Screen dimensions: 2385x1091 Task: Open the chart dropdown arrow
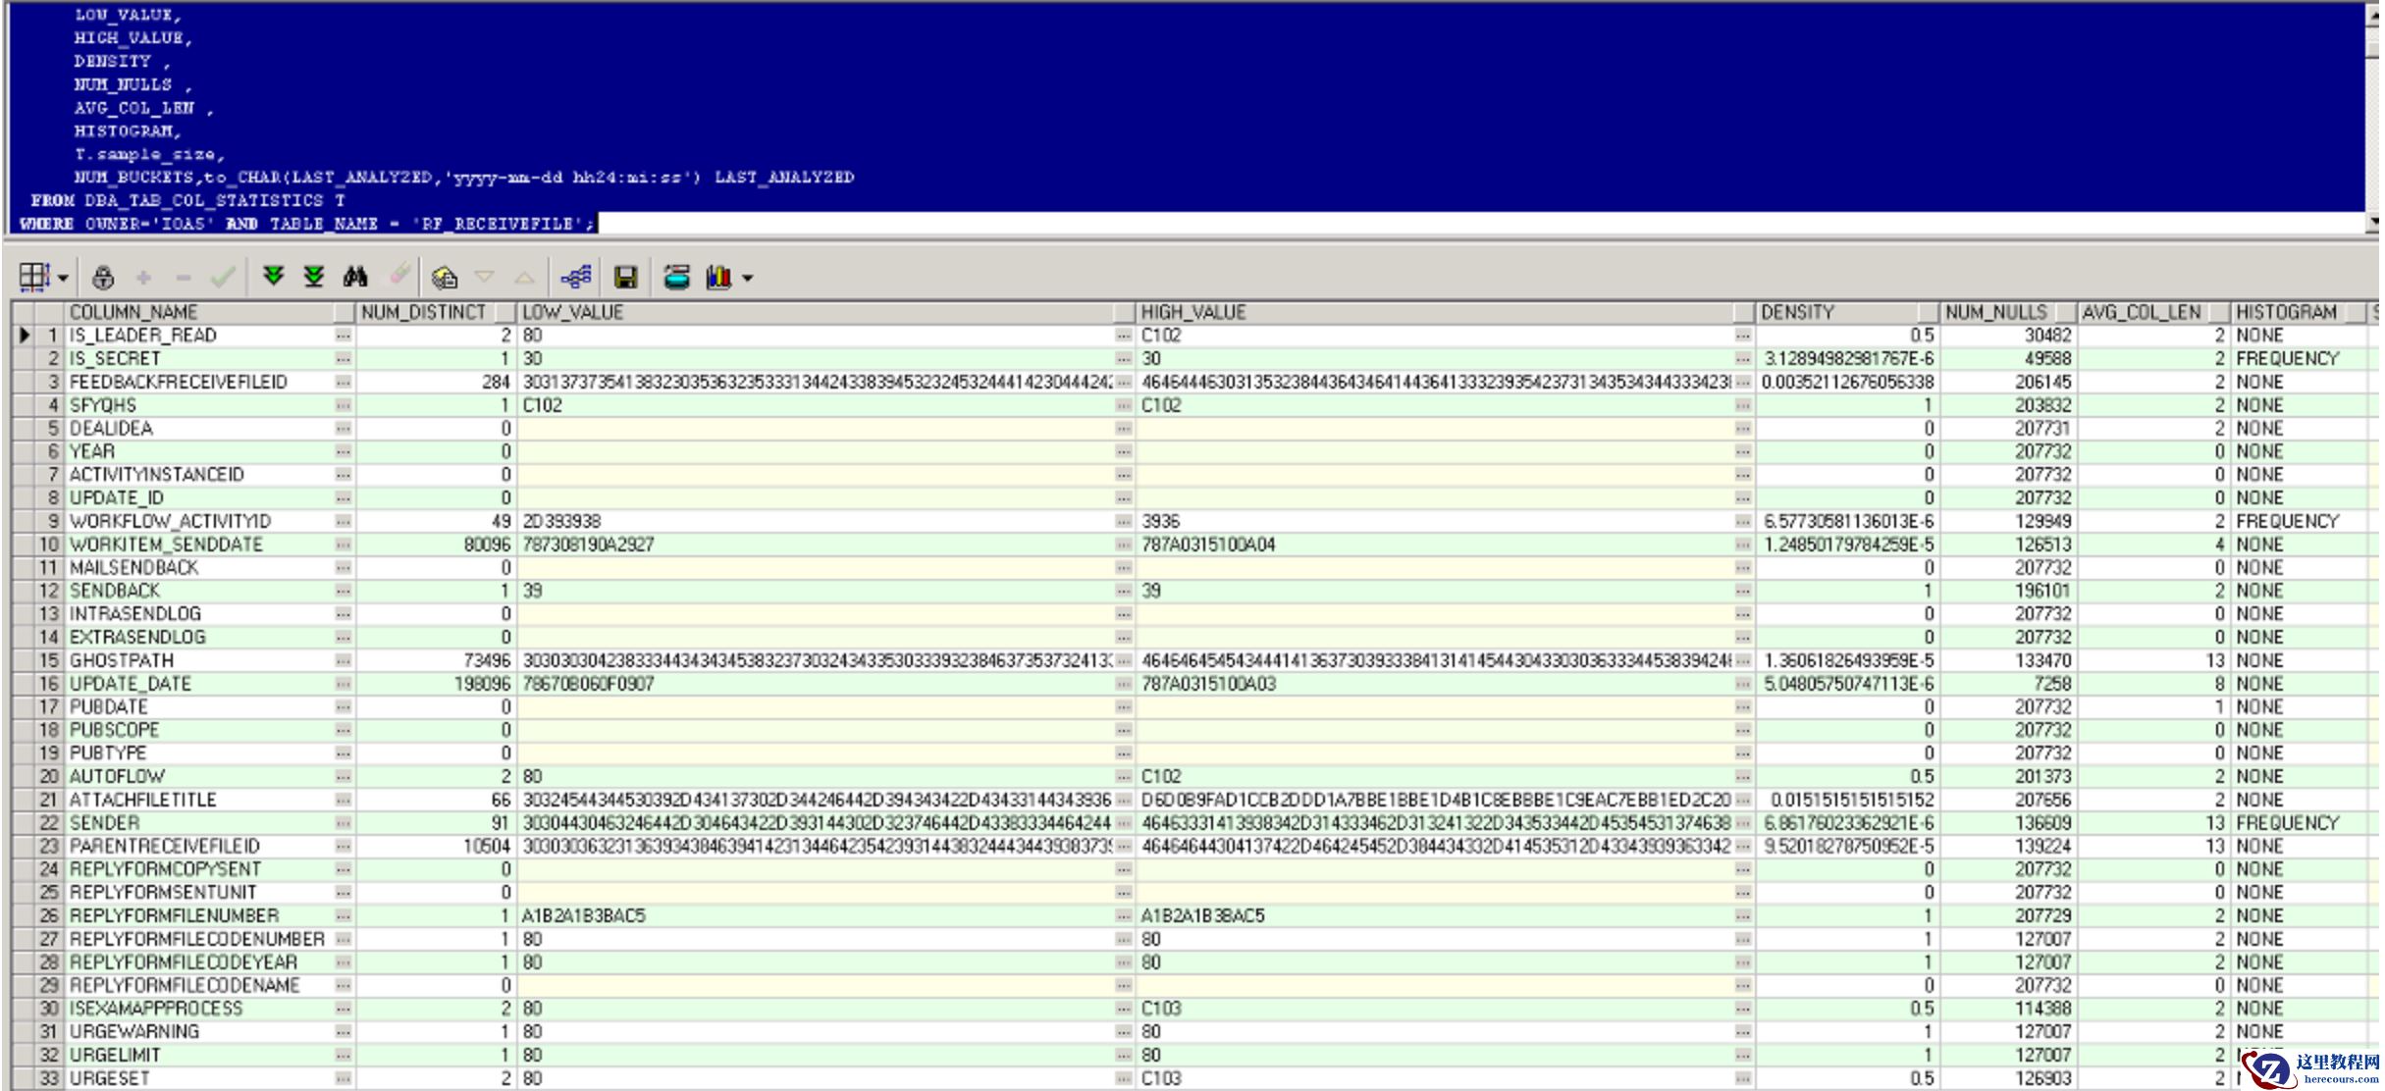tap(748, 279)
